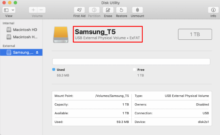Viewport: 220px width, 135px height.
Task: Click the Used 59.3 MB table value
Action: 122,122
